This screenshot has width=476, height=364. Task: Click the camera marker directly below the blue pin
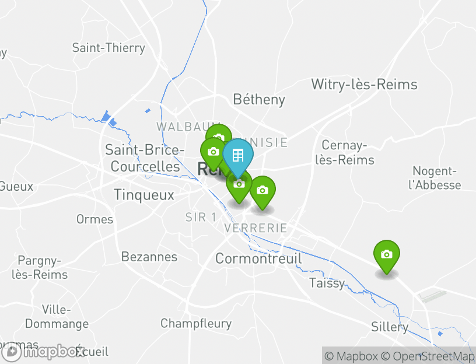click(x=239, y=185)
